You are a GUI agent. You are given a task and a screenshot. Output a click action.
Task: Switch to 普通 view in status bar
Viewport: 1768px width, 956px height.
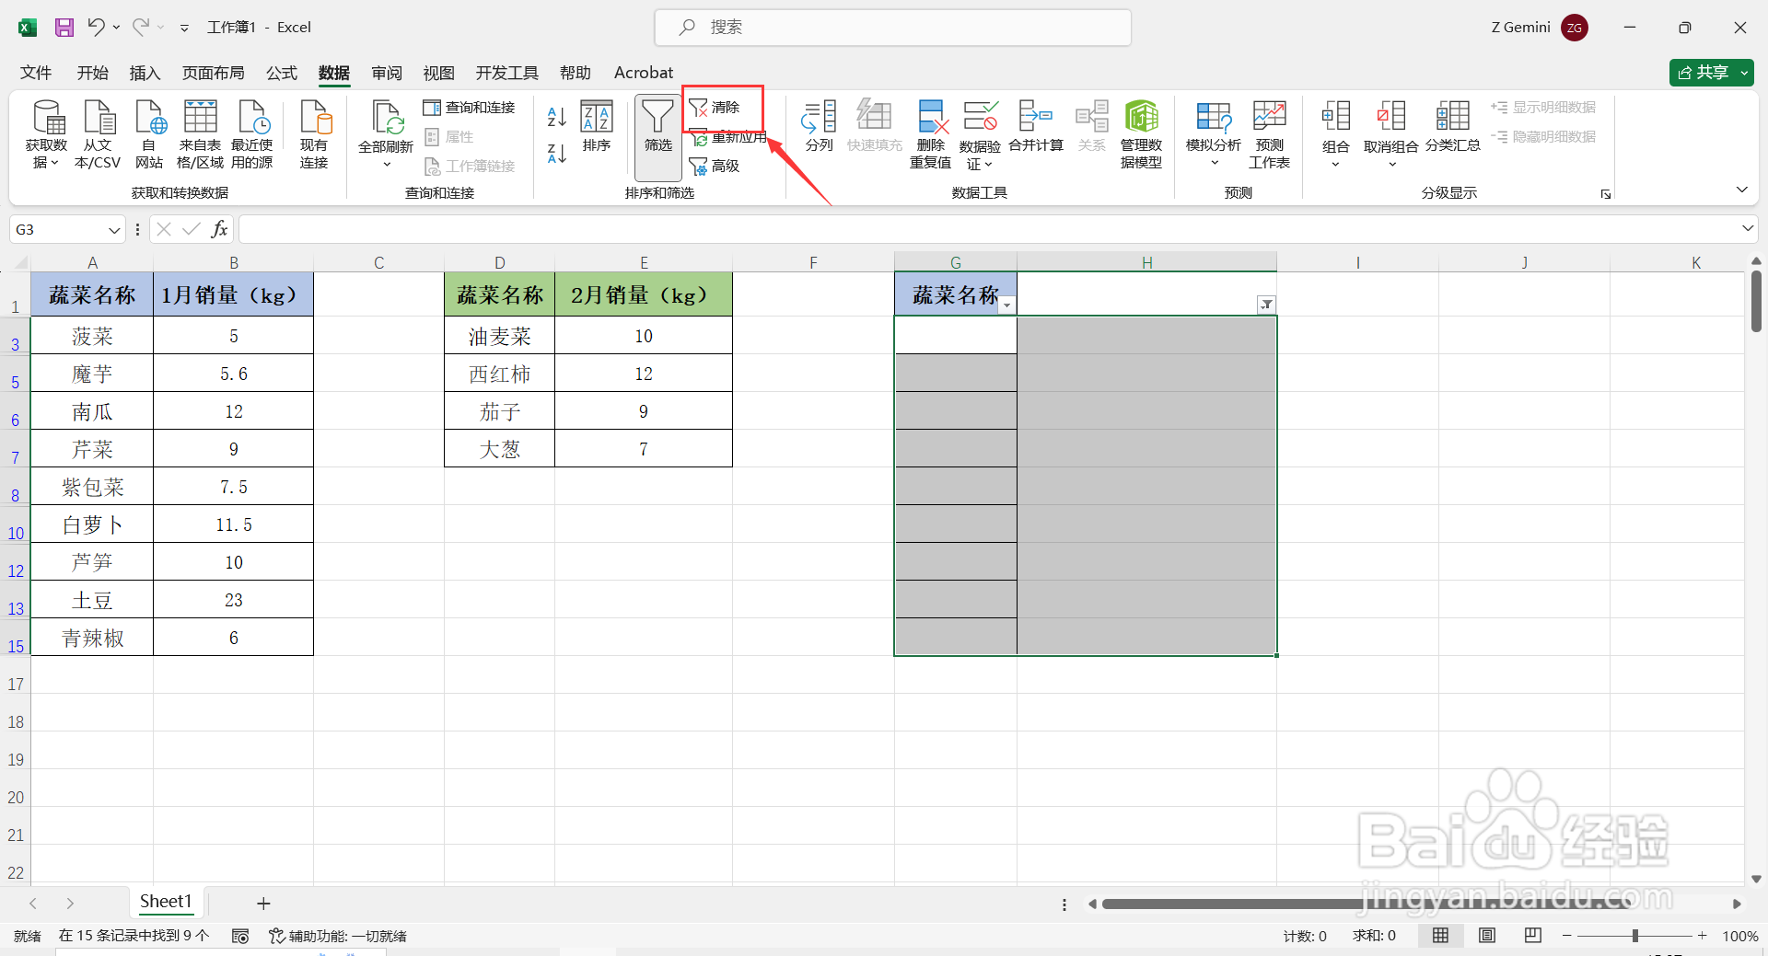tap(1441, 935)
